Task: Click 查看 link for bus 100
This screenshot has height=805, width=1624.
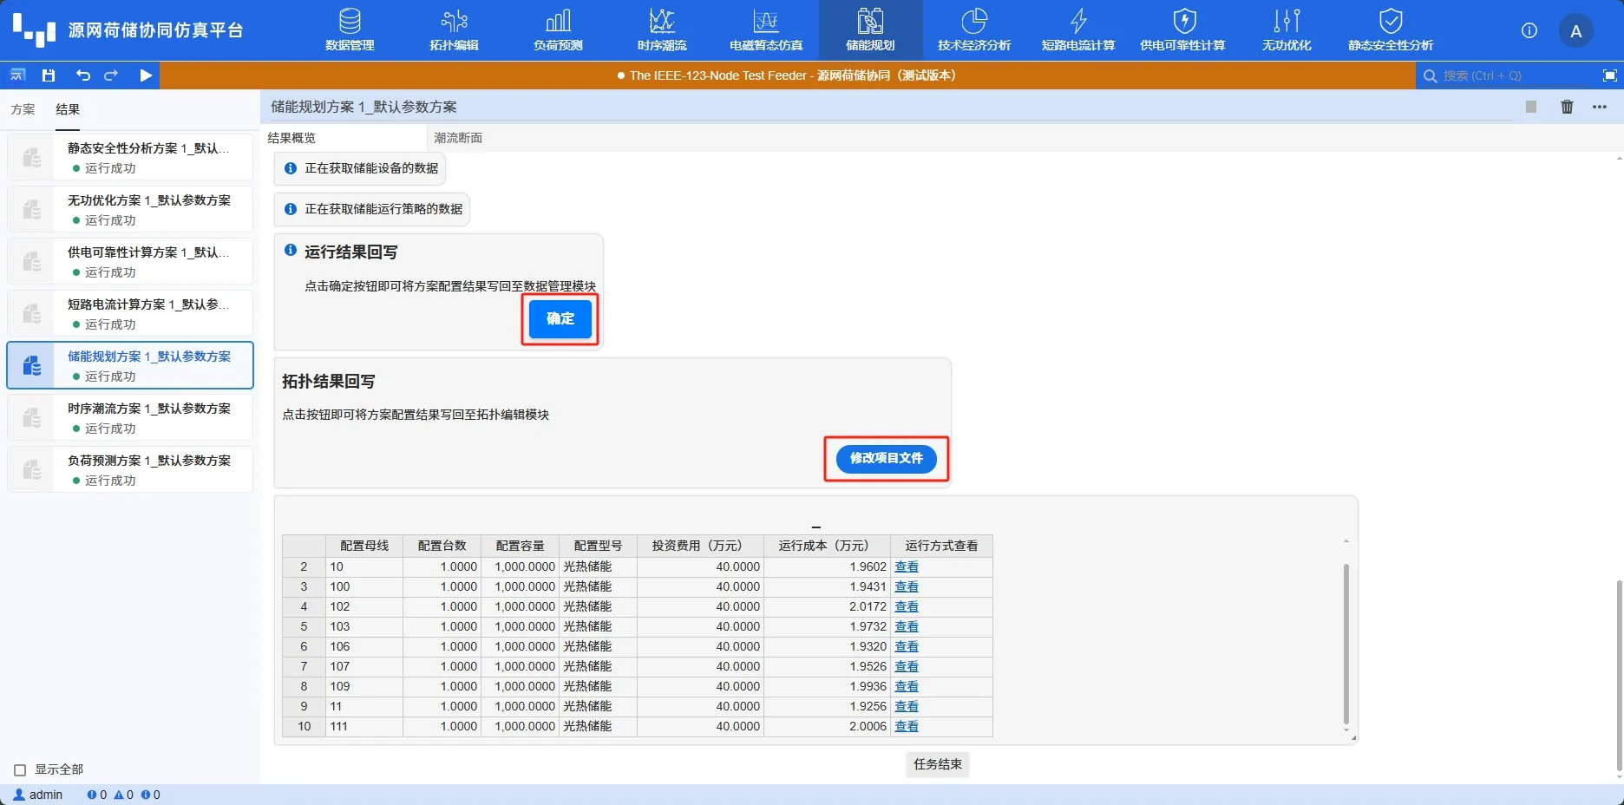Action: 907,586
